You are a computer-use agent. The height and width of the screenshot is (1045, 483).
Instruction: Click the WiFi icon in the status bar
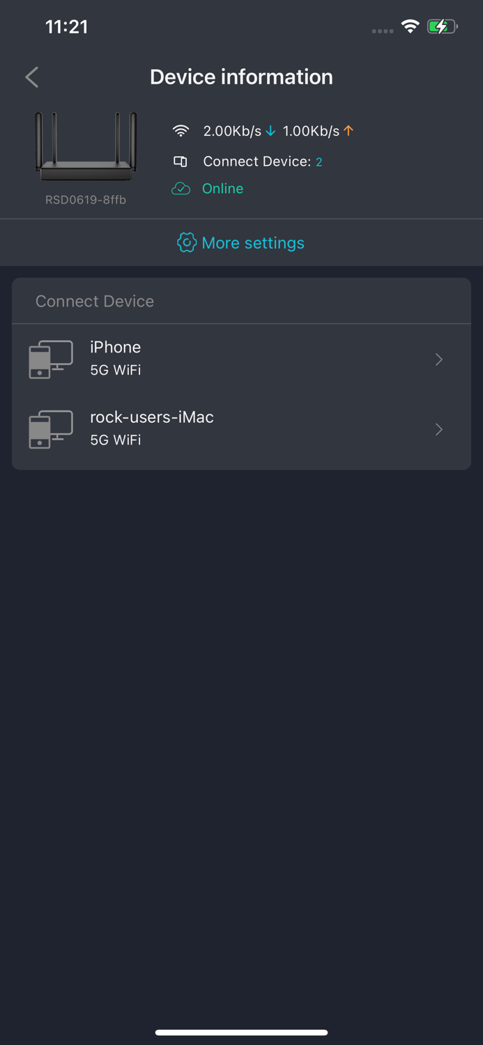point(410,26)
